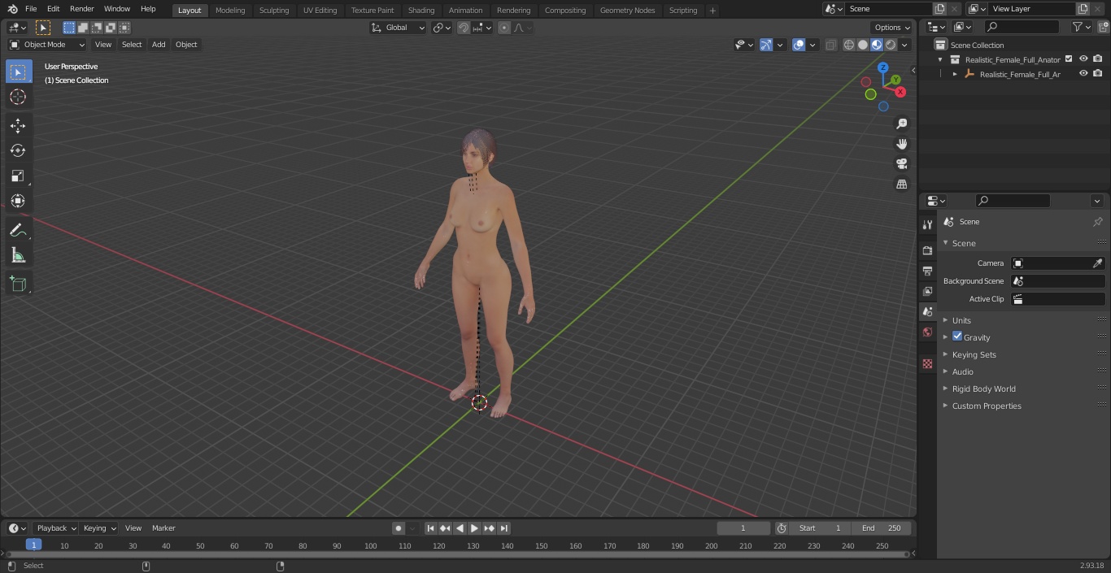The image size is (1111, 573).
Task: Select material preview shading
Action: click(877, 45)
